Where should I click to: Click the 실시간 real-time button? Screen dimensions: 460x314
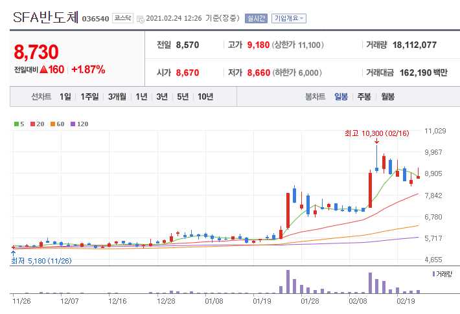(256, 19)
